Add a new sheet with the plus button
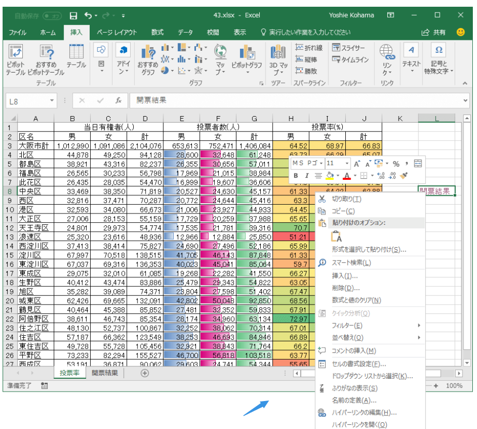Image resolution: width=477 pixels, height=429 pixels. click(145, 373)
